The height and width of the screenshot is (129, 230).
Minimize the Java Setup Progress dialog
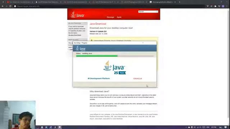[x=143, y=43]
